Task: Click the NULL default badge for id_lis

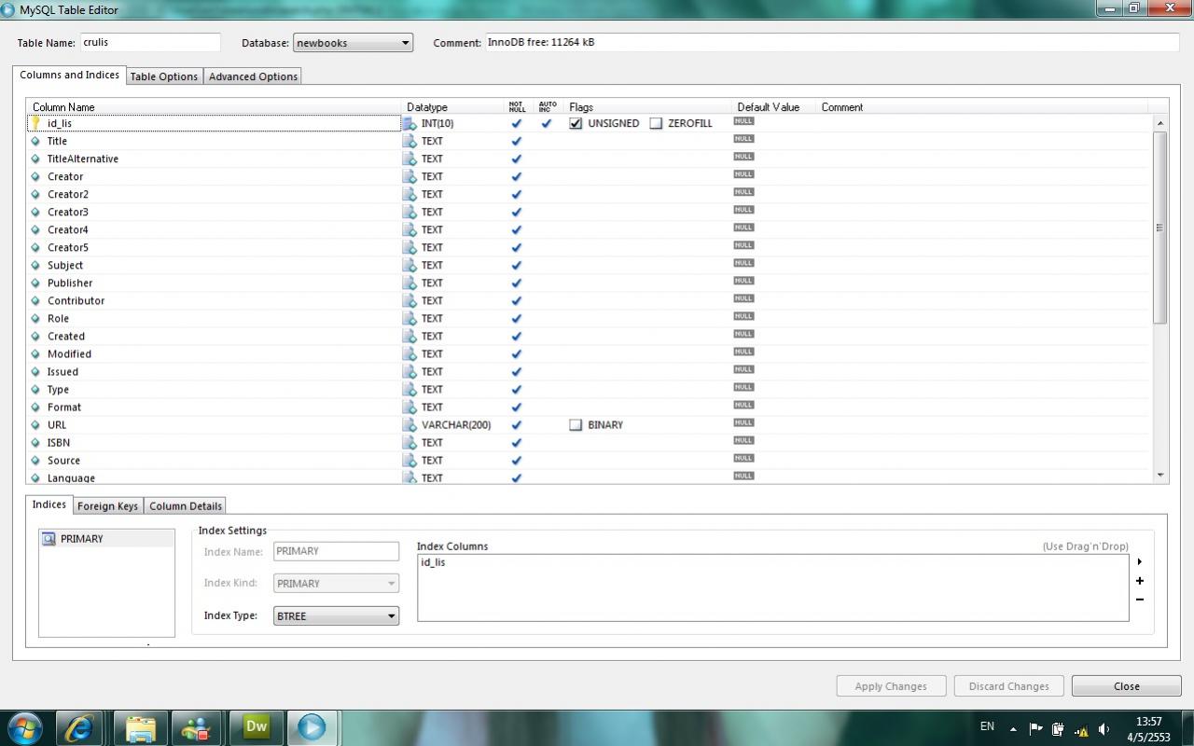Action: point(743,121)
